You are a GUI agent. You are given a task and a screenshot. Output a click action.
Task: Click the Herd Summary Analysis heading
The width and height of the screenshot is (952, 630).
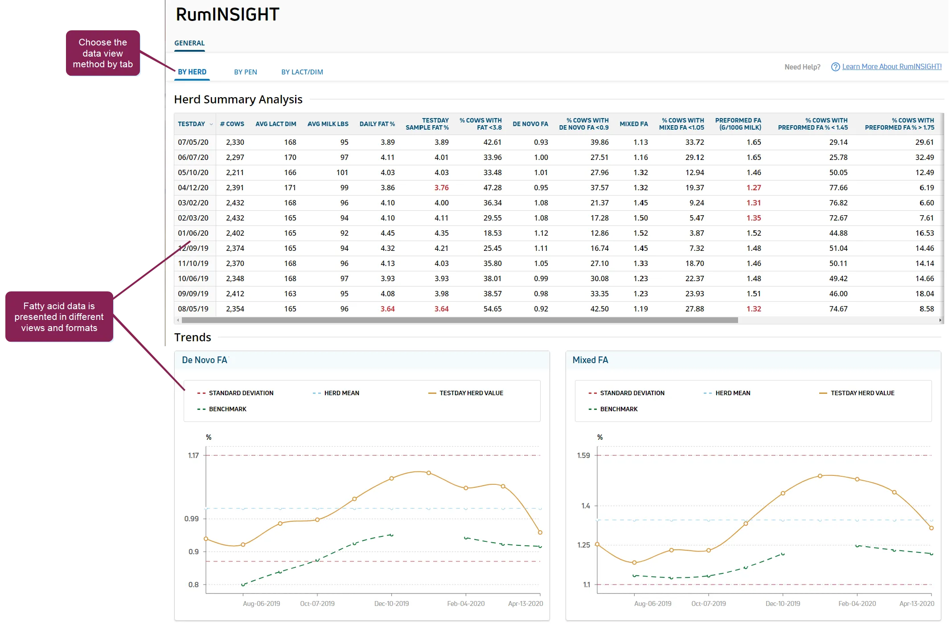click(x=238, y=100)
